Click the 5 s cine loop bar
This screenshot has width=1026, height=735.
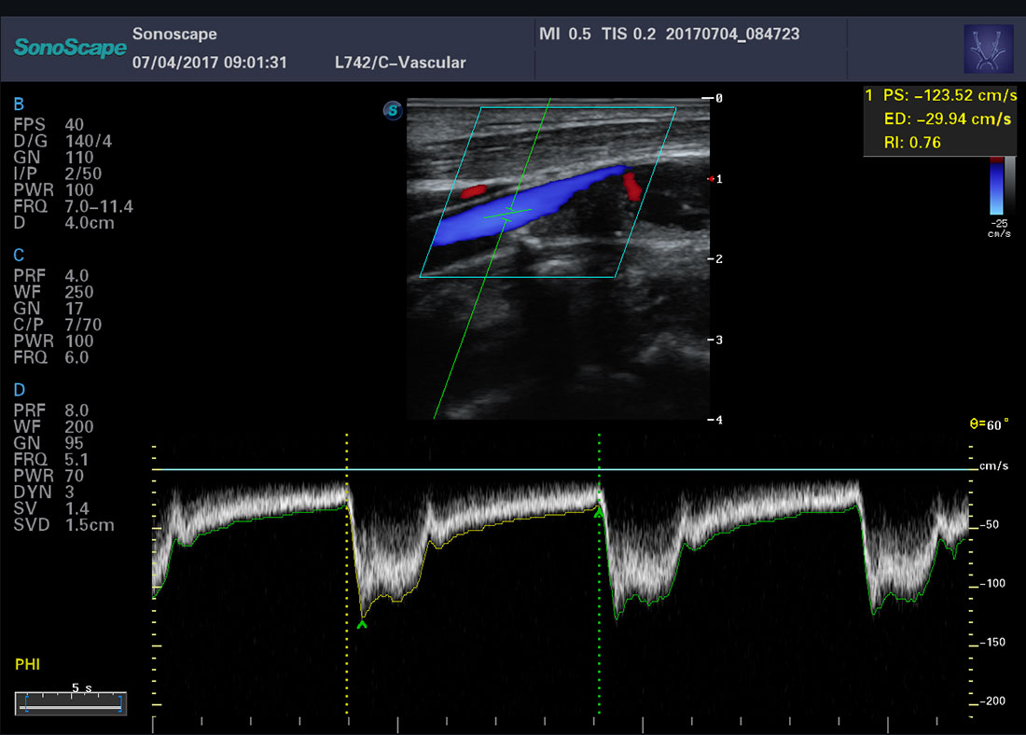(71, 703)
